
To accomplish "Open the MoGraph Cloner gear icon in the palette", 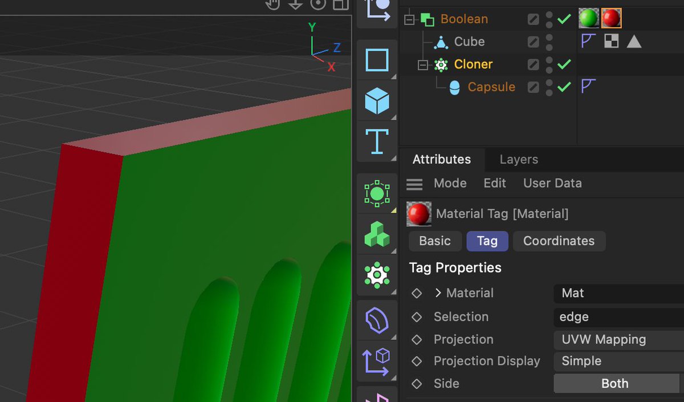I will coord(377,276).
